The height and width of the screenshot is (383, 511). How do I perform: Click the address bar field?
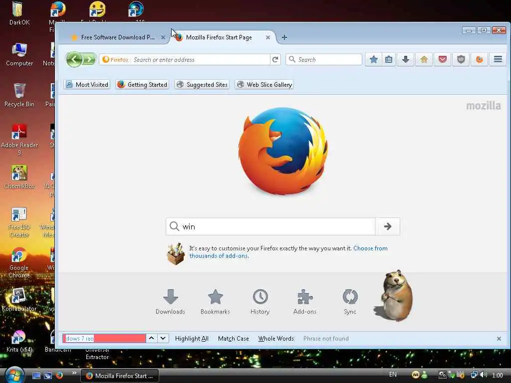pyautogui.click(x=201, y=60)
